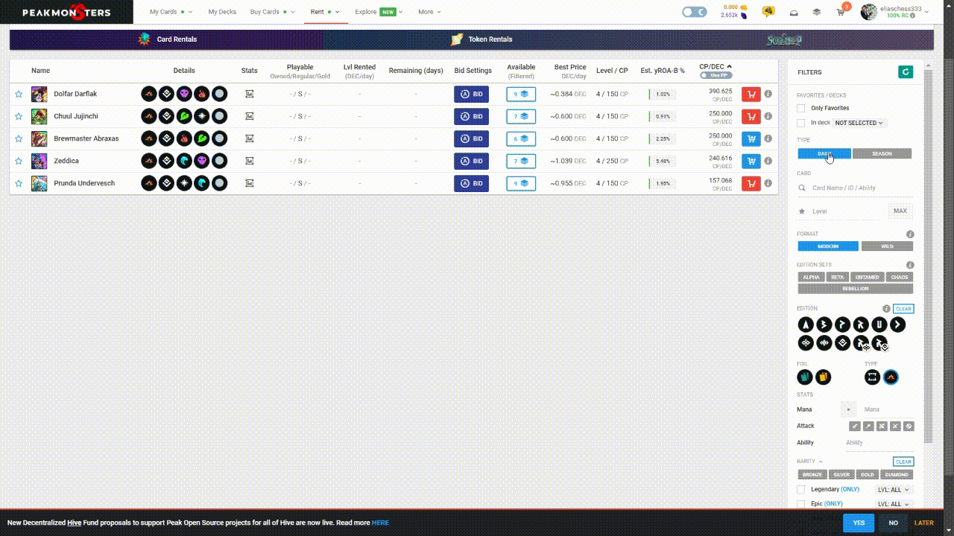Open the My Cards menu
This screenshot has width=954, height=536.
[x=171, y=12]
